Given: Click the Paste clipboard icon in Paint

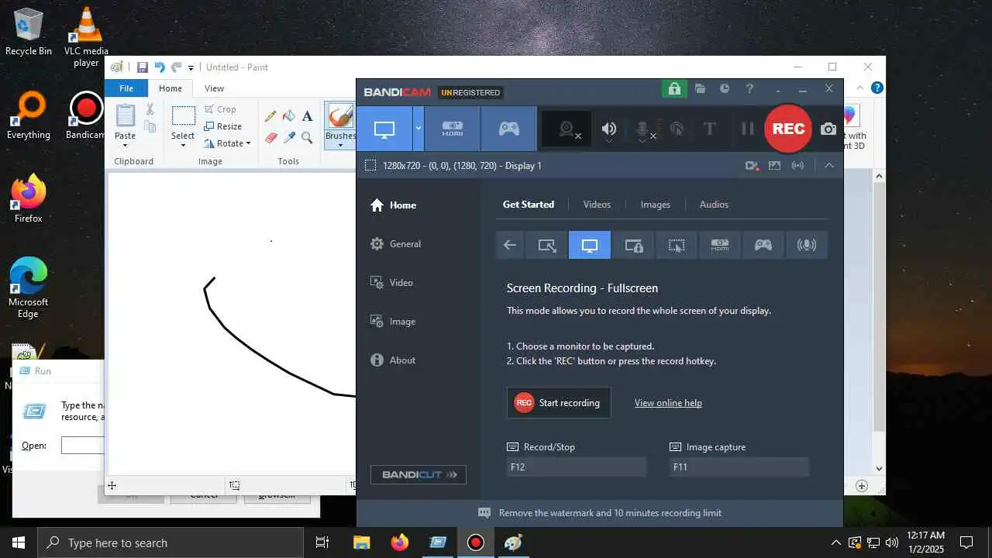Looking at the screenshot, I should (125, 116).
